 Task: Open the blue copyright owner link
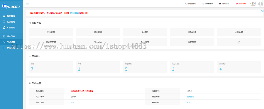pyautogui.click(x=190, y=97)
